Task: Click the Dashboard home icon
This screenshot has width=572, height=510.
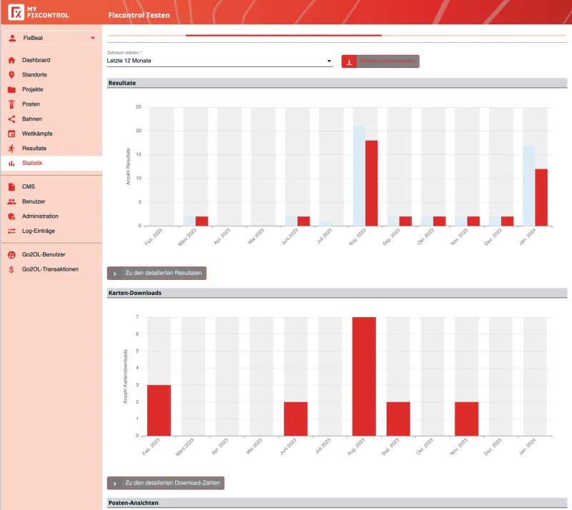Action: [11, 60]
